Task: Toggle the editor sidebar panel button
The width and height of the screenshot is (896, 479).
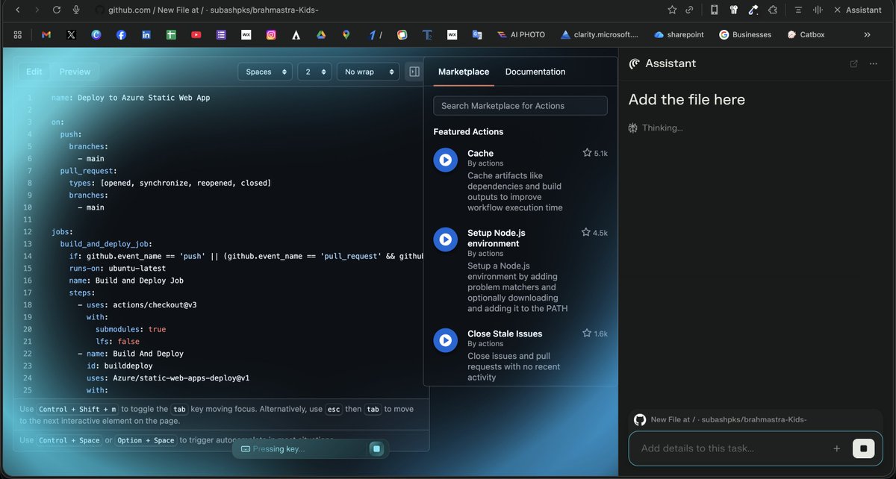Action: click(414, 72)
